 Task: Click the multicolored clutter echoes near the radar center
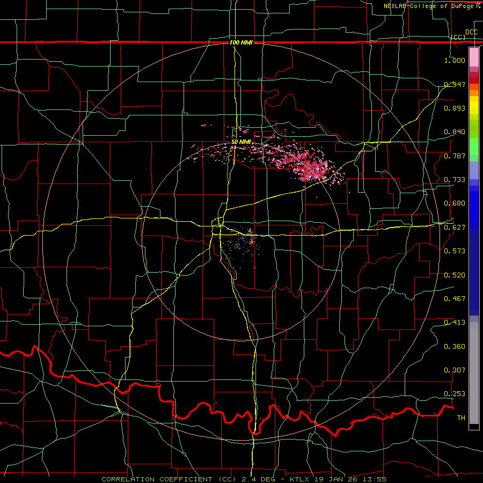(x=245, y=242)
